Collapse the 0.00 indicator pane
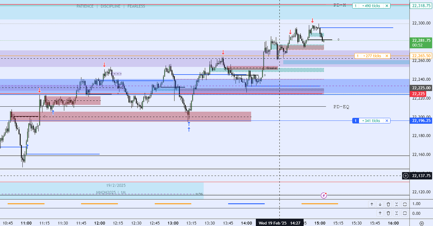Screen dimensions: 433x226 click(397, 213)
